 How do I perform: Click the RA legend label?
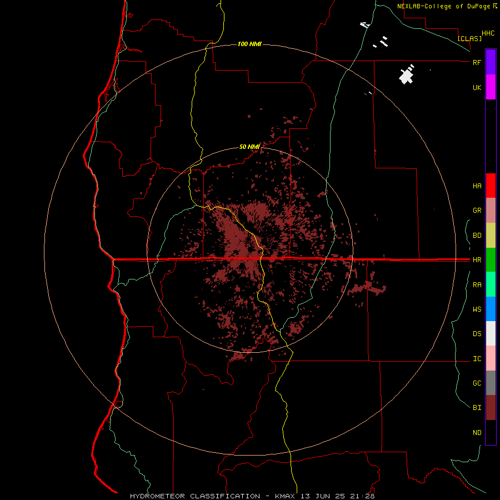(x=477, y=285)
